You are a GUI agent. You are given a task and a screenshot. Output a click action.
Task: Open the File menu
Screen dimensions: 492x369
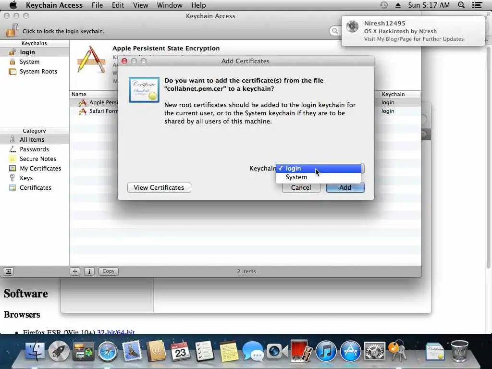pyautogui.click(x=97, y=5)
